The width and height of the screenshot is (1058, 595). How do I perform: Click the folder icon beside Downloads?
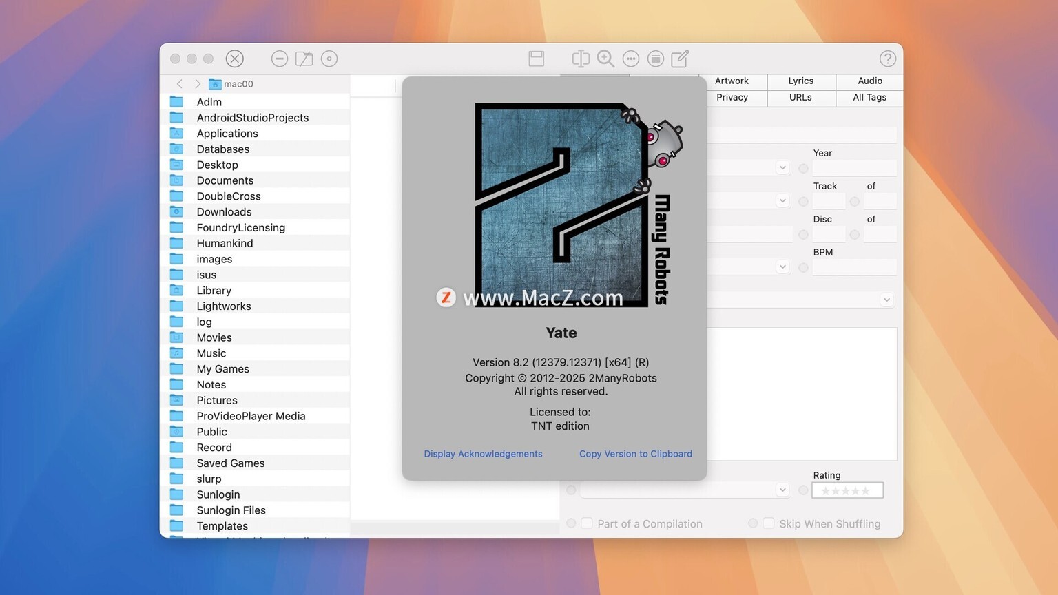[177, 212]
